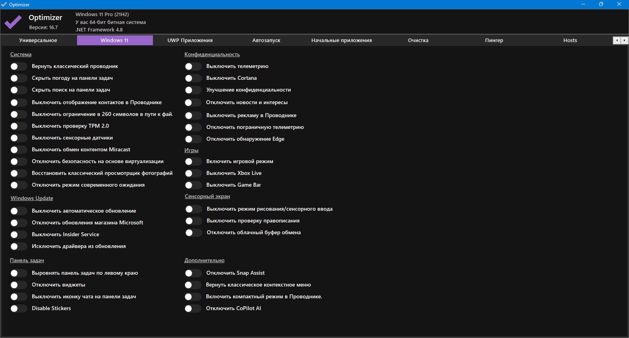Toggle Отключить Snap Assist
This screenshot has height=338, width=629.
(193, 273)
